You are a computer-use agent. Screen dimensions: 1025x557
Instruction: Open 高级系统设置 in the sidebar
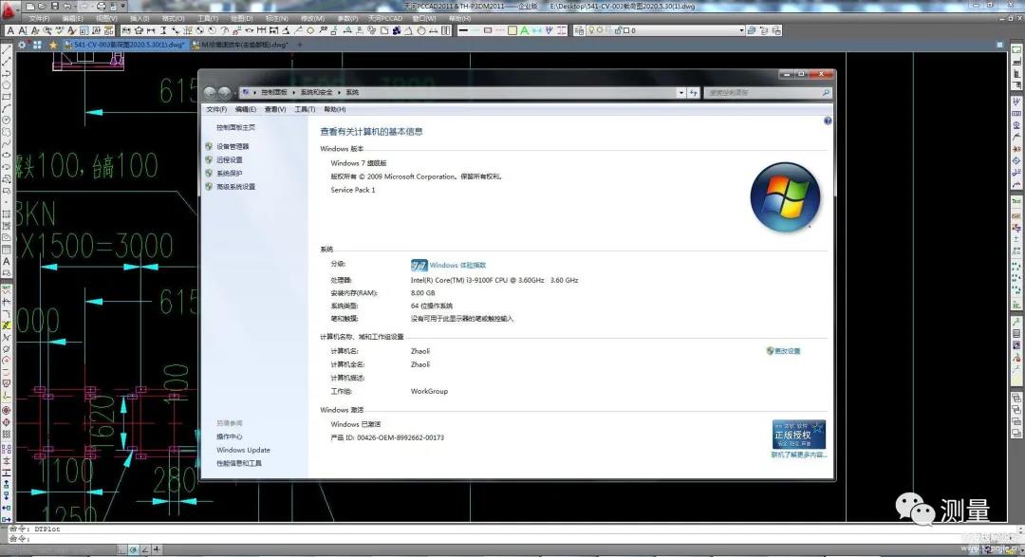(236, 186)
